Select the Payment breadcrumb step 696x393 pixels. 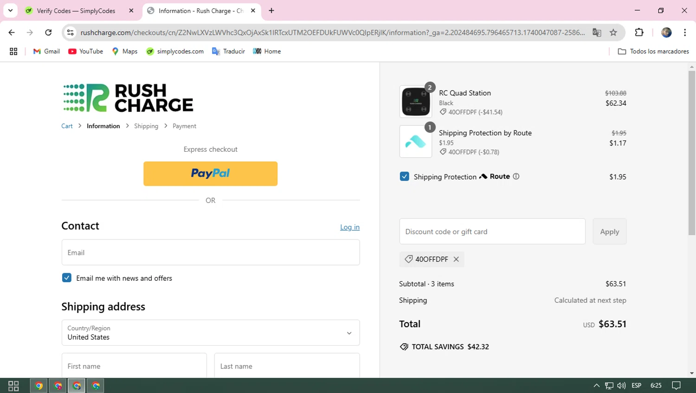click(184, 126)
